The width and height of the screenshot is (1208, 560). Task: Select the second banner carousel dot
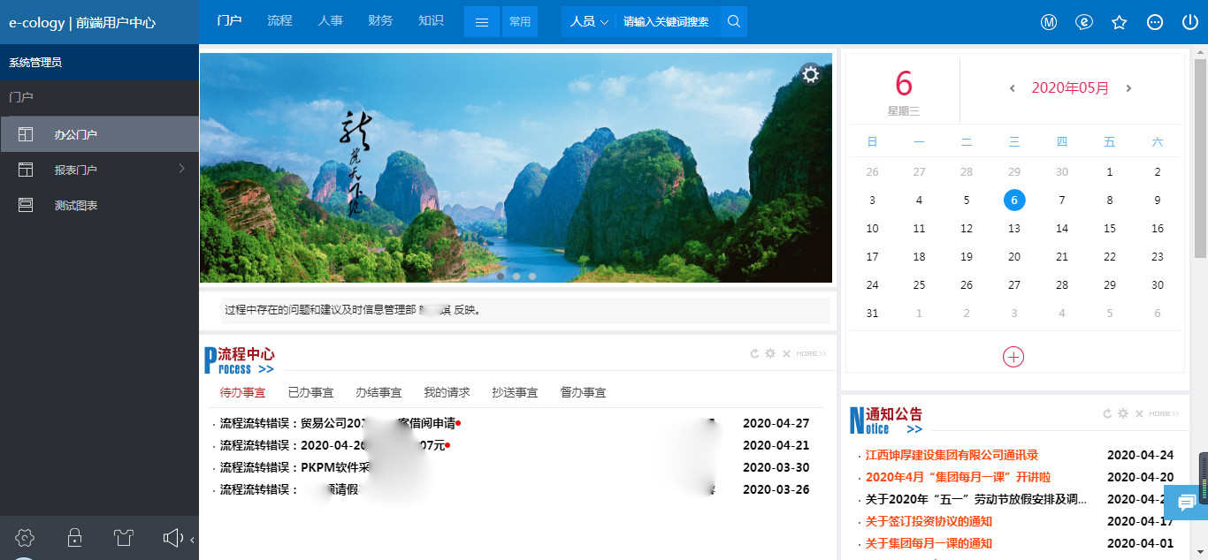click(516, 276)
